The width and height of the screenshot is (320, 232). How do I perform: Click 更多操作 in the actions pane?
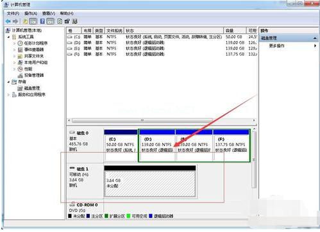[x=276, y=46]
